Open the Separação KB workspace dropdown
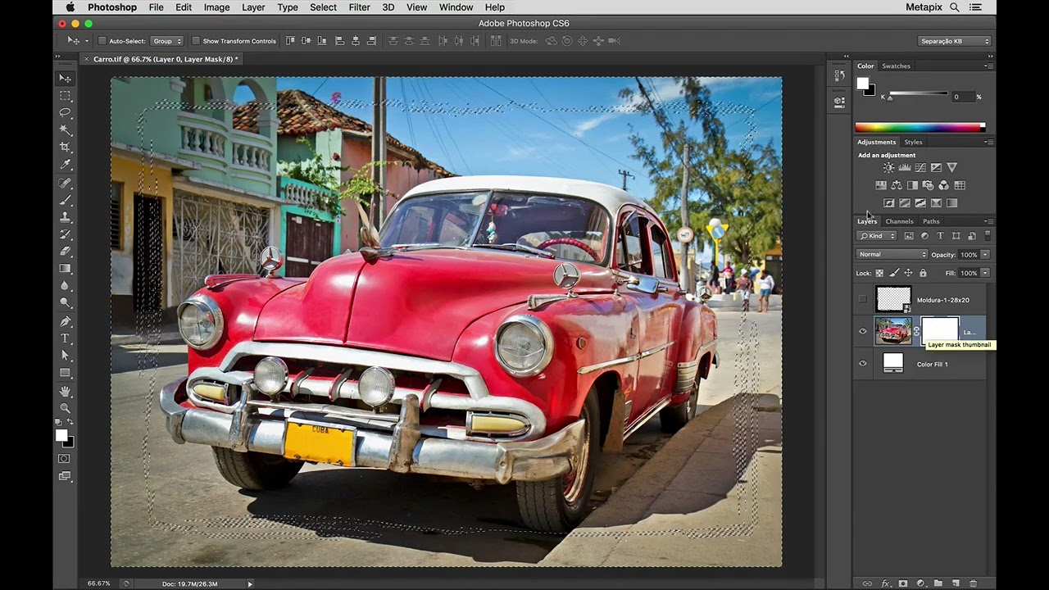The height and width of the screenshot is (590, 1049). tap(954, 41)
